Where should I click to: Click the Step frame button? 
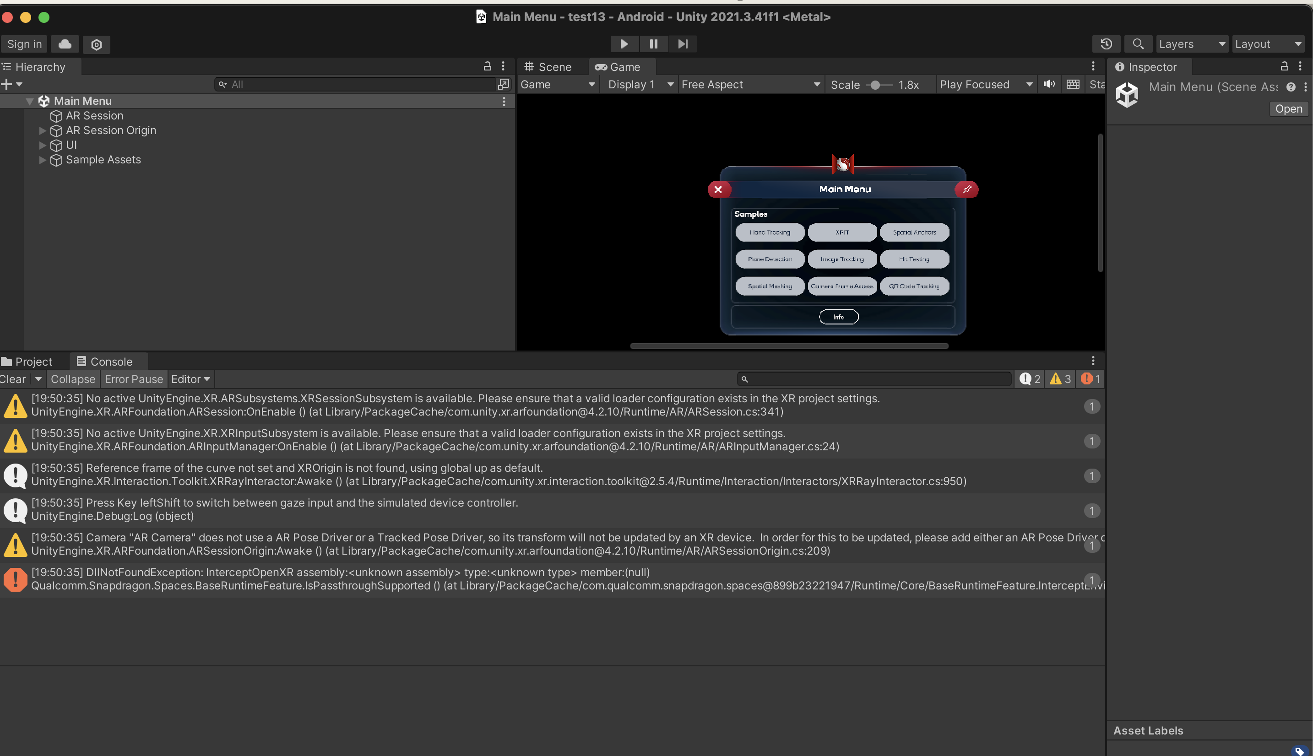pyautogui.click(x=683, y=44)
